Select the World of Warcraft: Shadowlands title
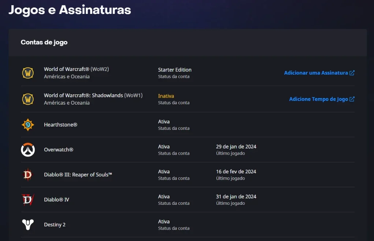The height and width of the screenshot is (241, 374). 93,95
